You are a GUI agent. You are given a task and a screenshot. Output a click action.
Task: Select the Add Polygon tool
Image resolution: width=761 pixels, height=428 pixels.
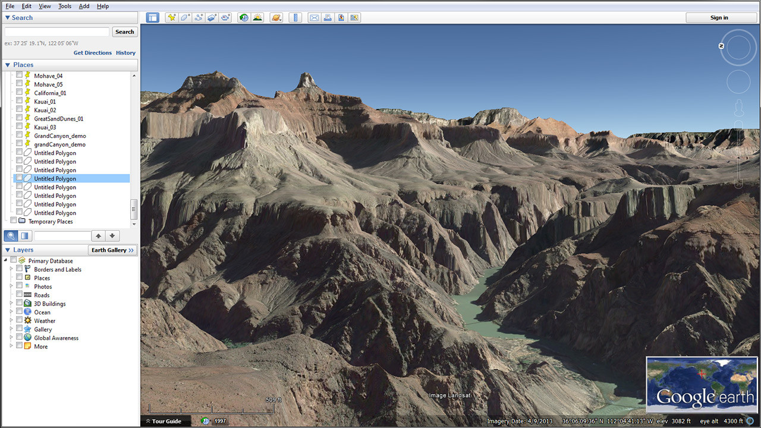185,18
